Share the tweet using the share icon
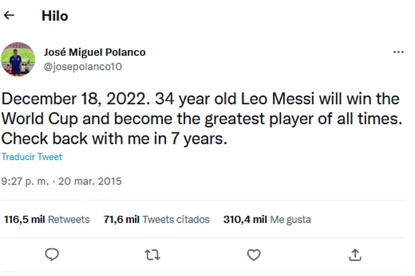Image resolution: width=415 pixels, height=276 pixels. coord(355,254)
